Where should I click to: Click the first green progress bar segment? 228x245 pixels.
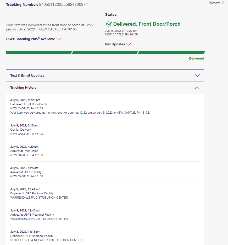(x=39, y=52)
